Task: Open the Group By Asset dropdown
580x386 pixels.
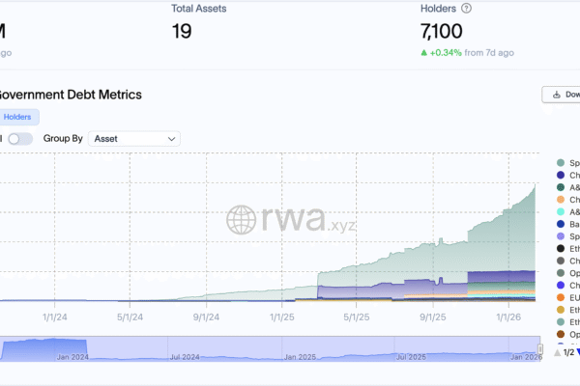Action: click(133, 139)
